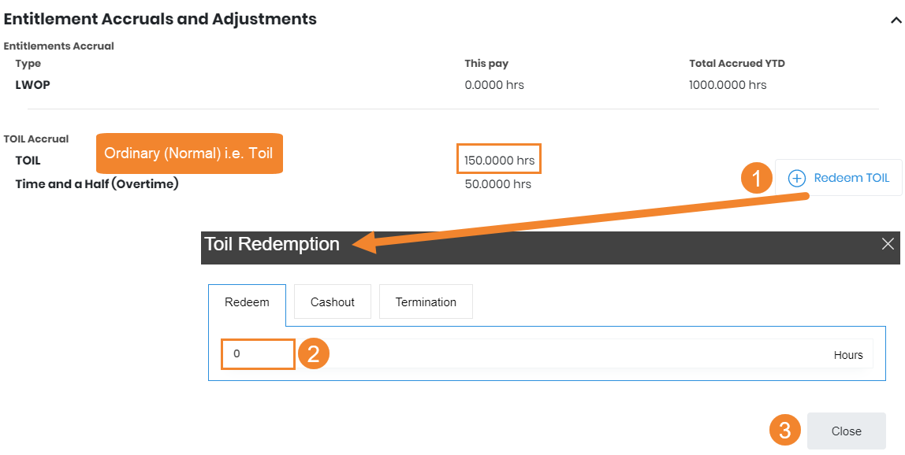The width and height of the screenshot is (905, 455).
Task: Click the Time and a Half (Overtime) row
Action: click(97, 184)
